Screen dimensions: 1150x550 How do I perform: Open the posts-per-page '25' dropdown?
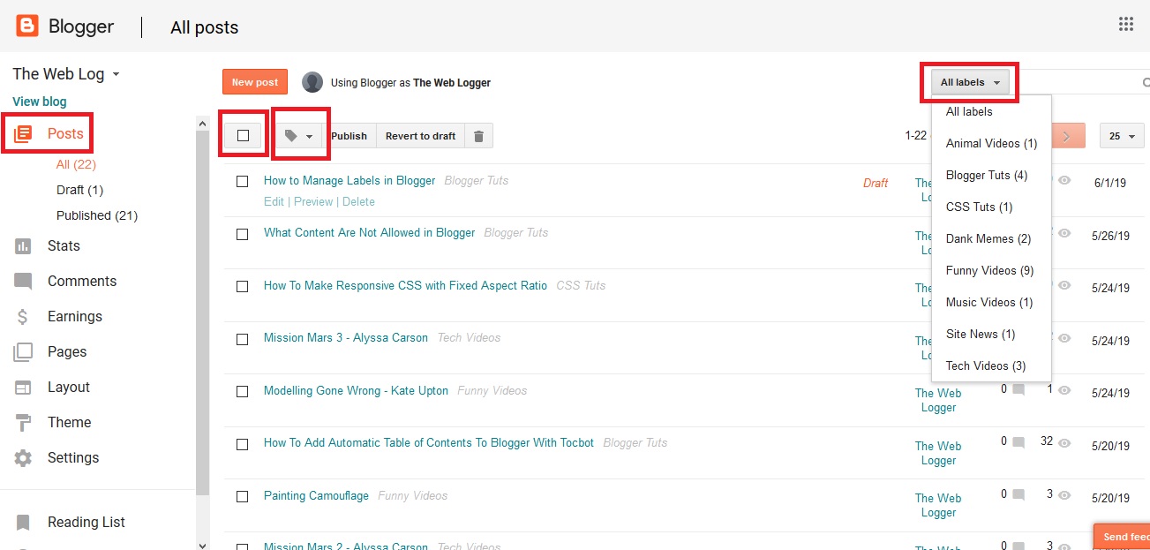(x=1121, y=135)
